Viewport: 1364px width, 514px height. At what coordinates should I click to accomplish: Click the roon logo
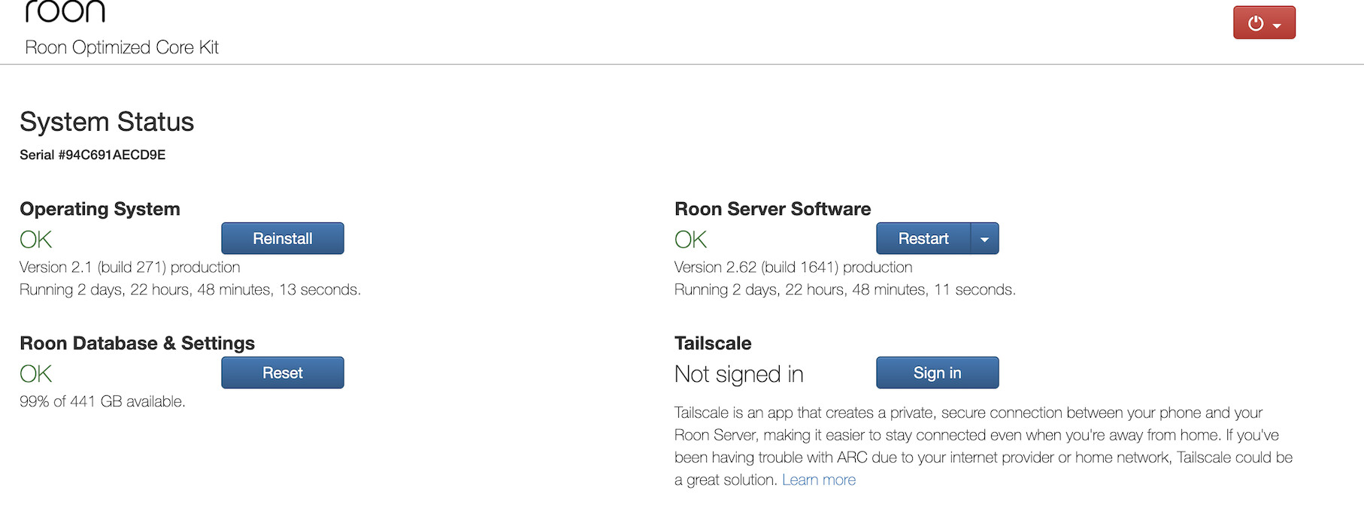(x=65, y=11)
